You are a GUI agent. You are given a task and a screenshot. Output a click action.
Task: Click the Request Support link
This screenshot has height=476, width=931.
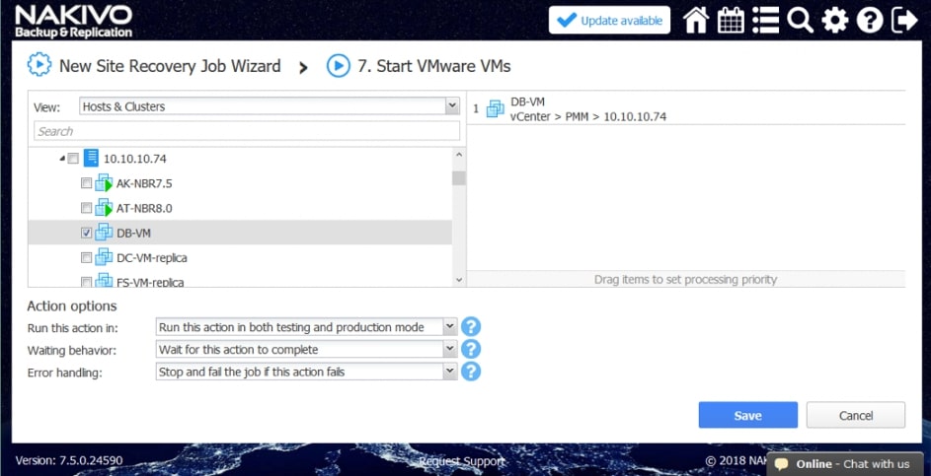point(462,461)
